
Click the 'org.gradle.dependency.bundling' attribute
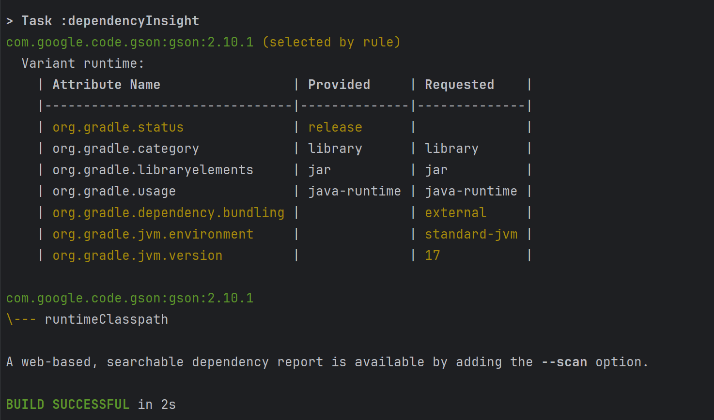168,212
